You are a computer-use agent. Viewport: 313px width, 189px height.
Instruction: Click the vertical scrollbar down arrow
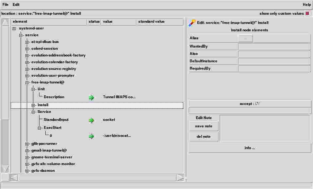pos(6,169)
